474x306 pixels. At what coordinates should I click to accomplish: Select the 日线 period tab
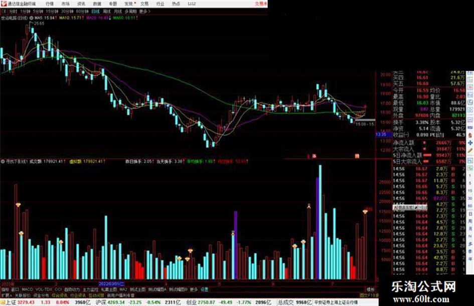pos(95,12)
